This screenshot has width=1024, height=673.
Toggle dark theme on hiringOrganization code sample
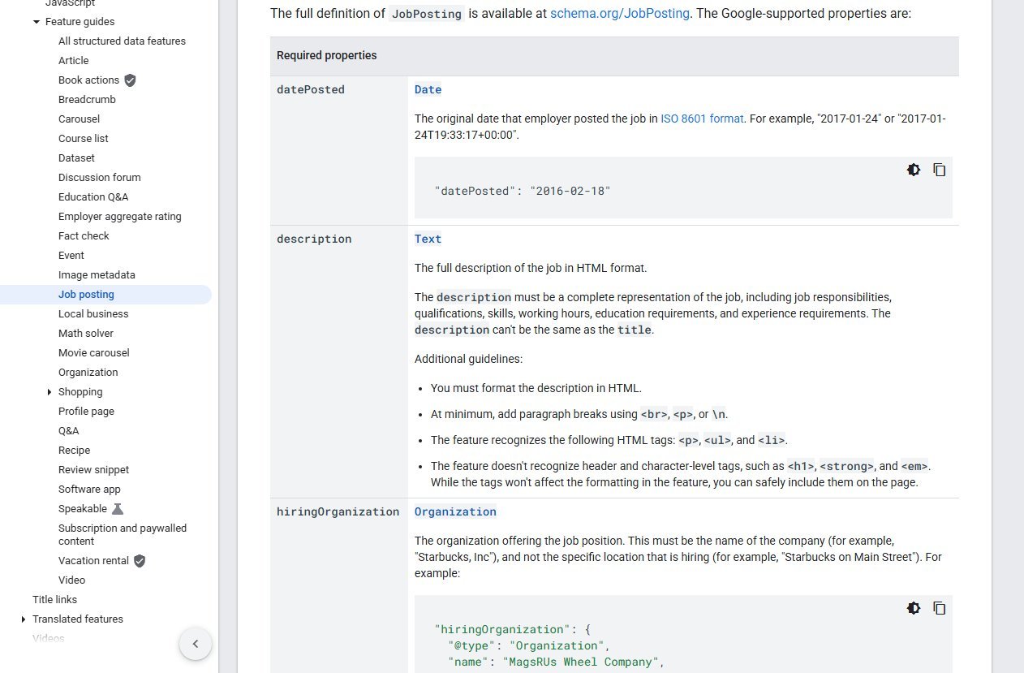point(914,608)
